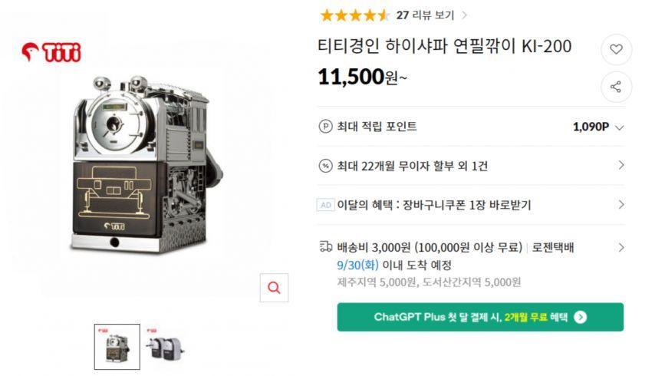Click the magnifier zoom image icon

tap(274, 287)
